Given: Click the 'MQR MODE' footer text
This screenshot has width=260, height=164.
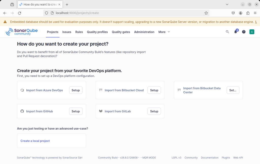Looking at the screenshot, I should click(149, 158).
